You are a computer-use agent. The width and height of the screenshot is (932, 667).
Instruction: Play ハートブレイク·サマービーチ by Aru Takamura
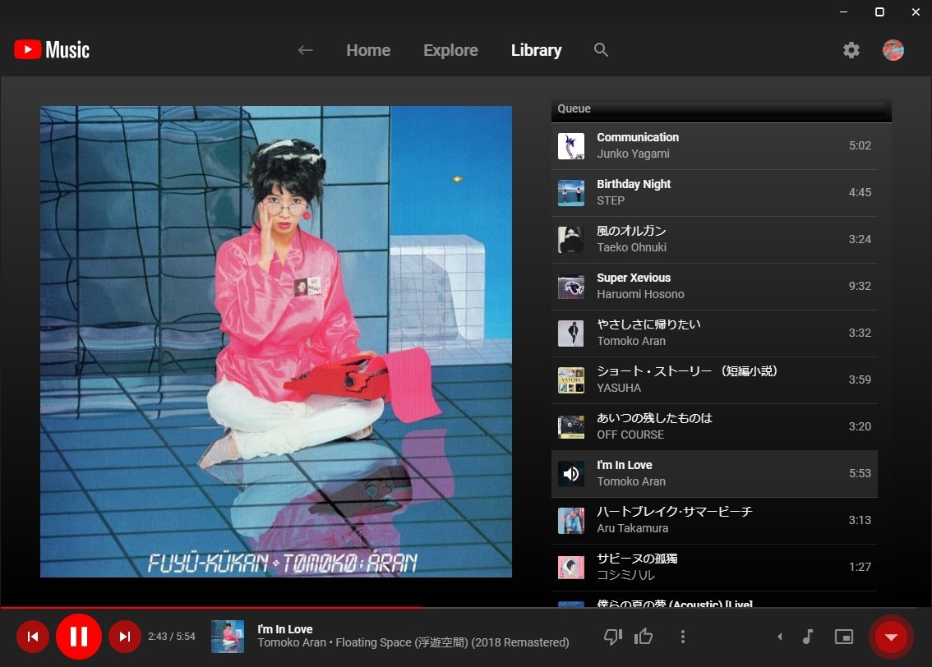(x=714, y=520)
